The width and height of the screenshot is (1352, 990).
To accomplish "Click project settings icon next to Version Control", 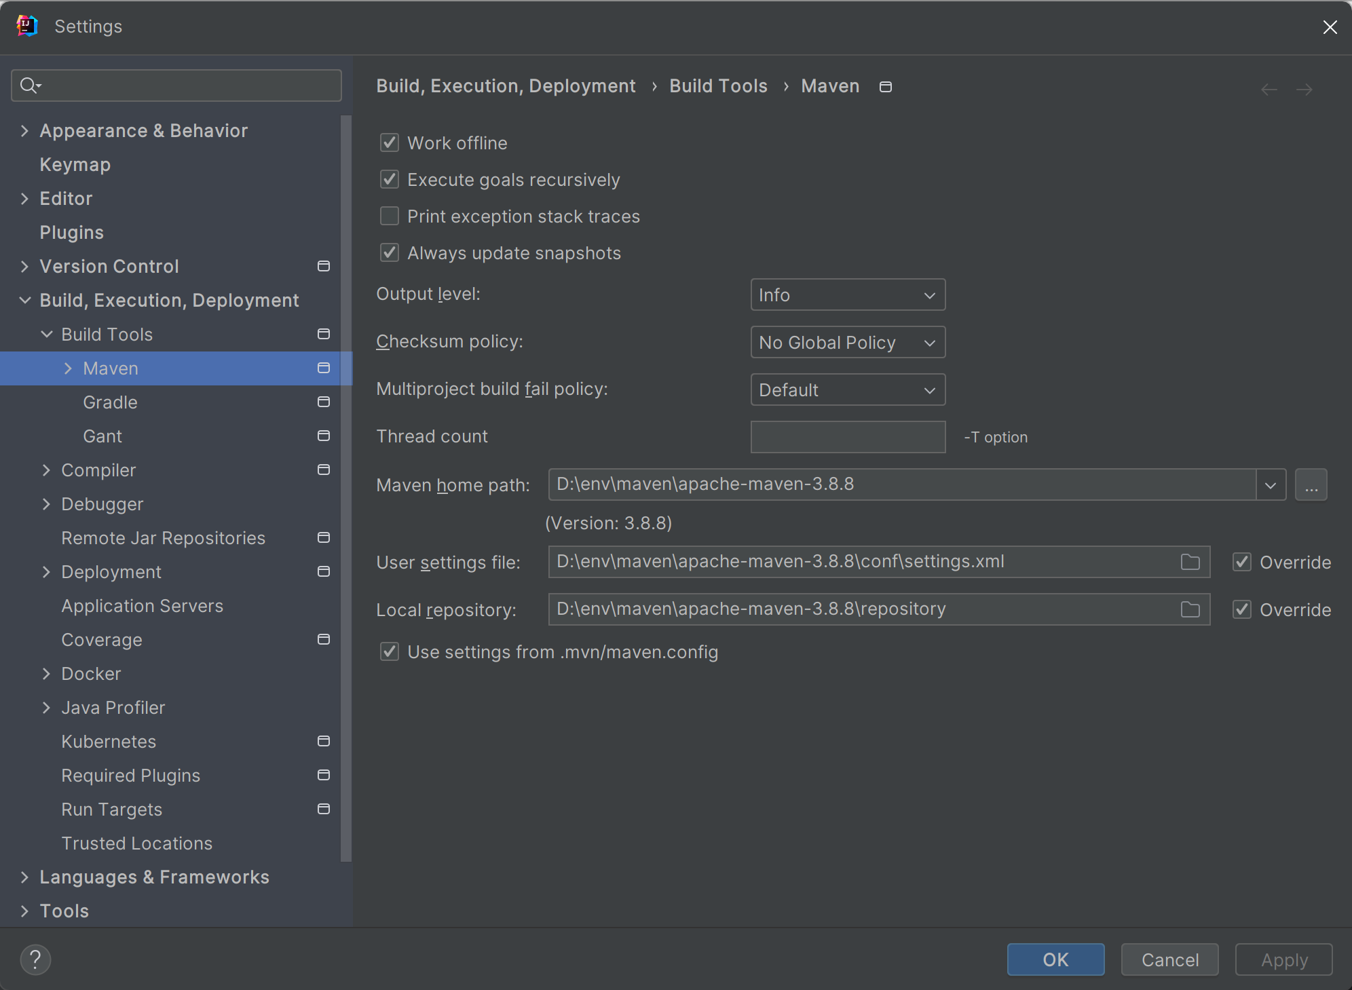I will tap(324, 266).
